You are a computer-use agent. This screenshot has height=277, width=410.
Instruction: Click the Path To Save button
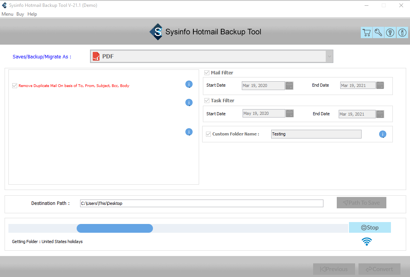(361, 203)
